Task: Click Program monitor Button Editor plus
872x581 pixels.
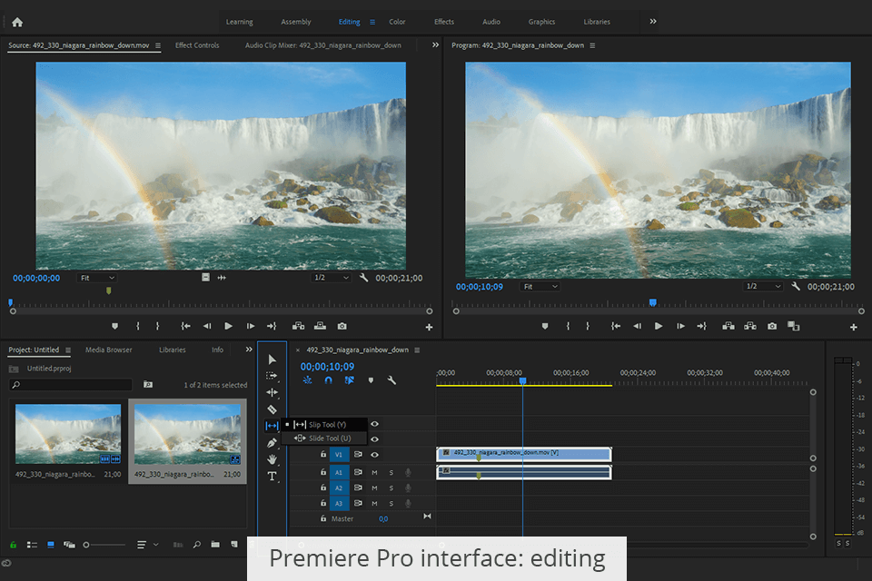Action: point(854,328)
